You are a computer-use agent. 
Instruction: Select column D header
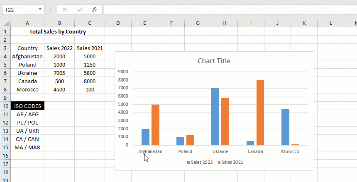[x=118, y=23]
